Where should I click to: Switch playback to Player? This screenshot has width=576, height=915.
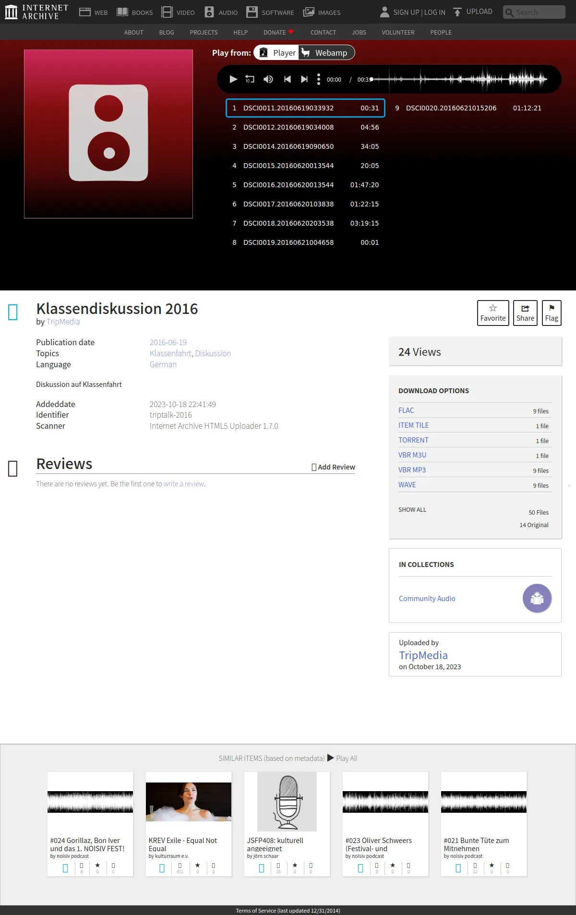(x=277, y=53)
